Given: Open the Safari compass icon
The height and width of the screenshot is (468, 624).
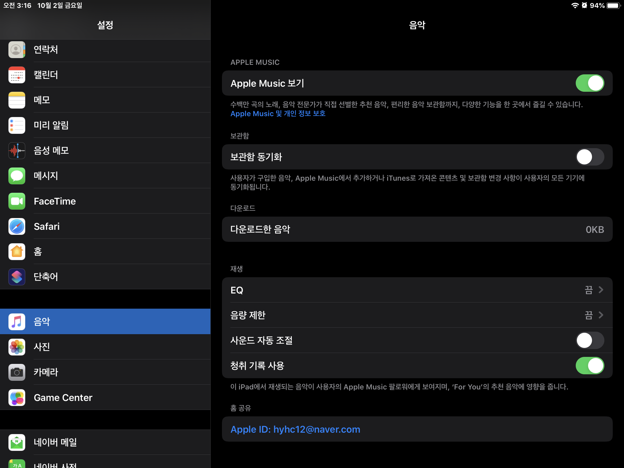Looking at the screenshot, I should (17, 226).
